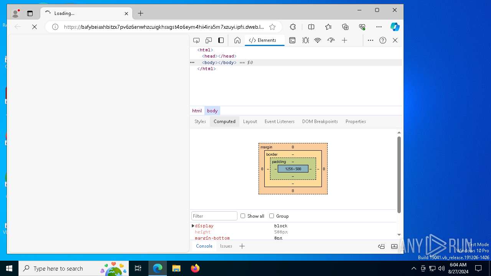This screenshot has height=276, width=491.
Task: Open the Event Listeners tab
Action: coord(280,122)
